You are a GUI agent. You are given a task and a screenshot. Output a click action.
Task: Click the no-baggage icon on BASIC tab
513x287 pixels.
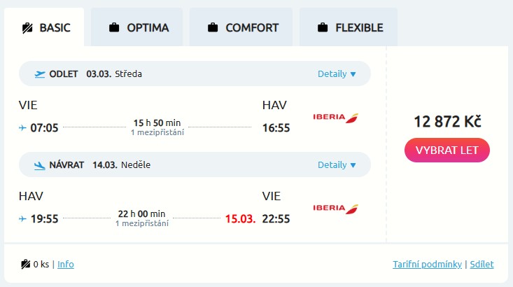27,28
